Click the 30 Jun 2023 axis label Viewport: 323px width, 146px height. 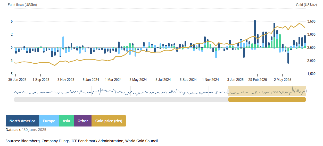point(17,80)
